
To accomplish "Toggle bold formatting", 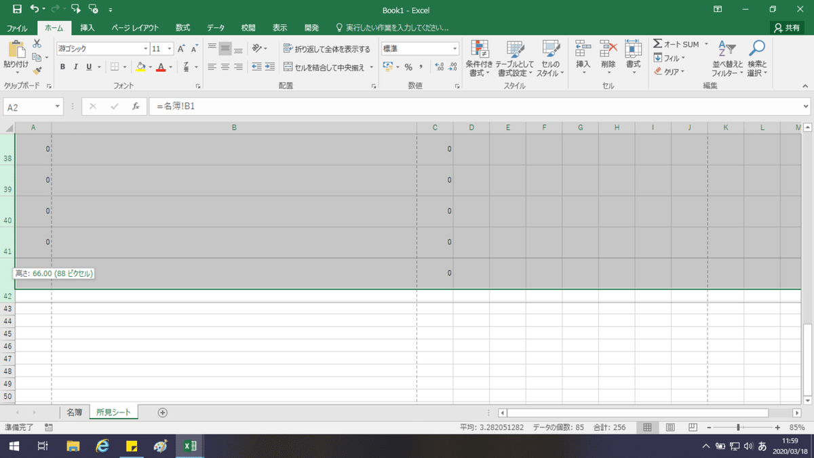I will coord(63,66).
